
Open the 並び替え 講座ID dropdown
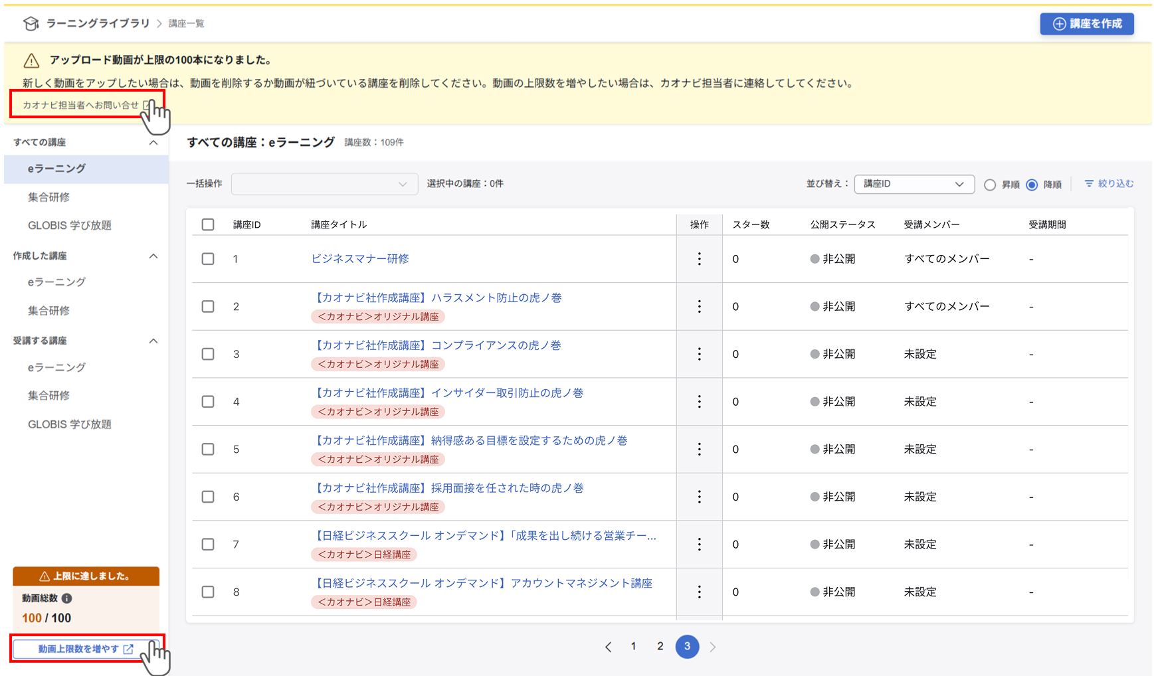click(x=914, y=184)
